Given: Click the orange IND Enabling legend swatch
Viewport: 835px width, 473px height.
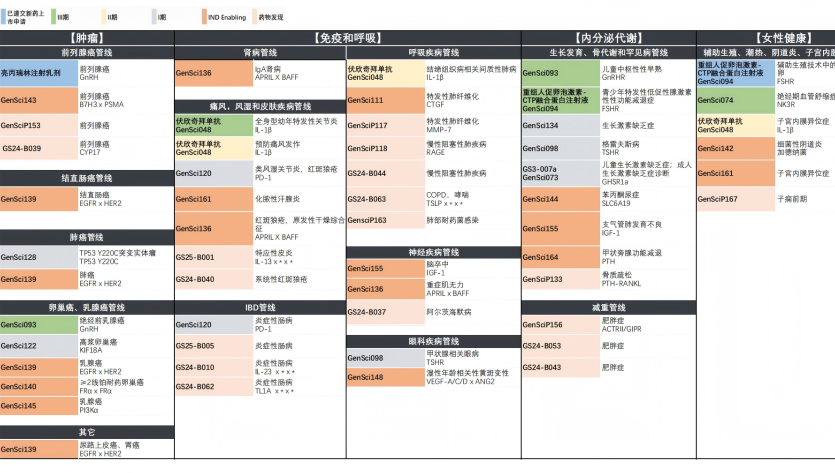Looking at the screenshot, I should 204,17.
